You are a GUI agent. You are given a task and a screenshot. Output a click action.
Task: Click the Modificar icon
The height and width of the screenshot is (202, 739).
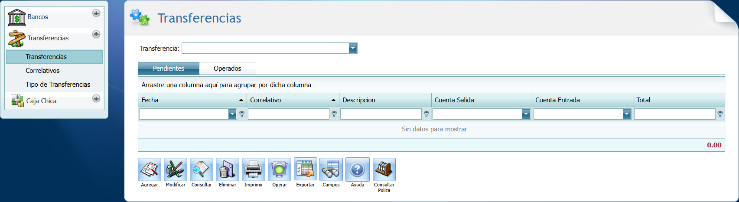[x=176, y=169]
